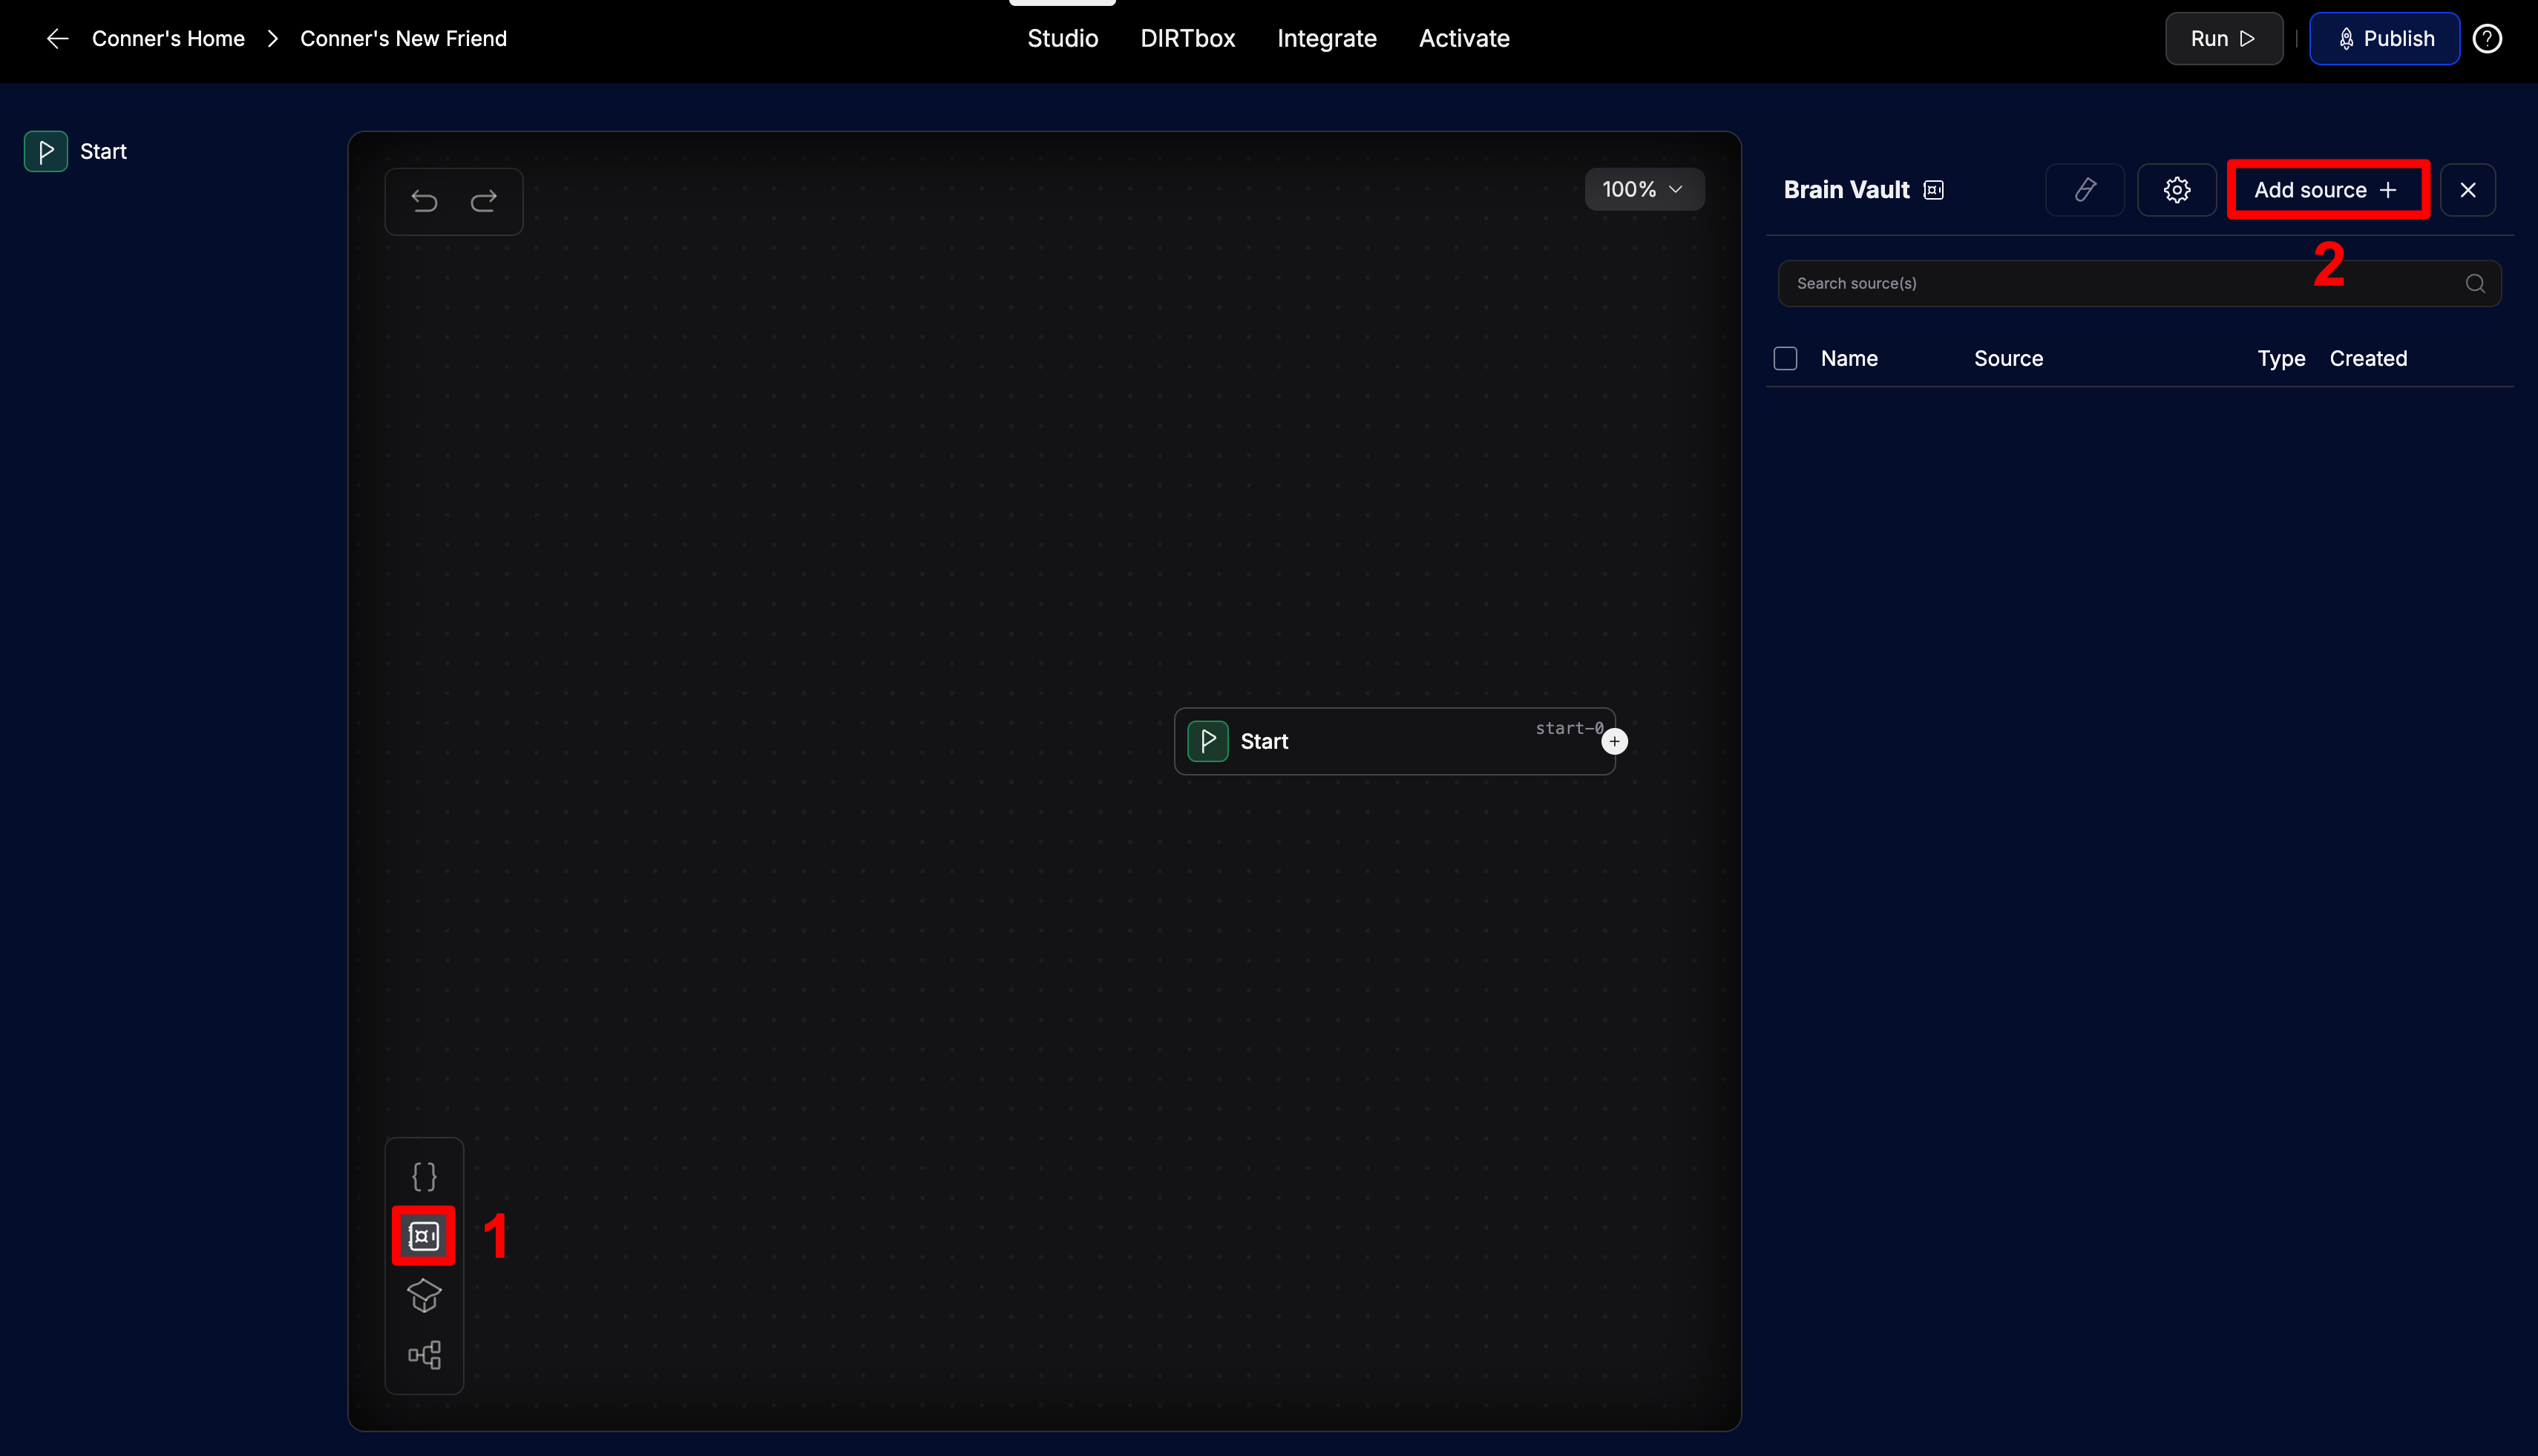Click the plus on the start-0 node

[x=1614, y=741]
